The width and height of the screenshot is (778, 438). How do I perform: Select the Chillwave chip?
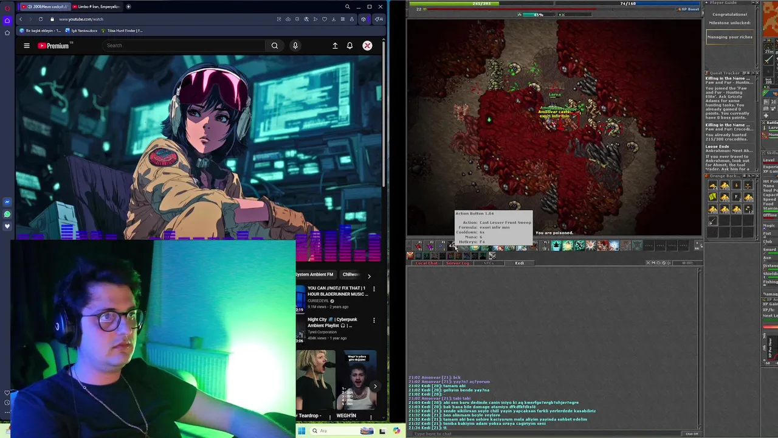351,274
